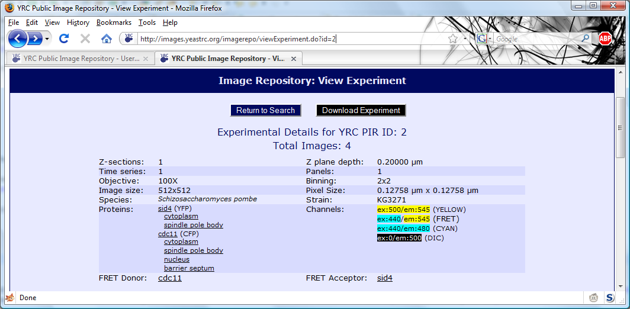Open the Google search engine dropdown
The height and width of the screenshot is (309, 630).
485,39
